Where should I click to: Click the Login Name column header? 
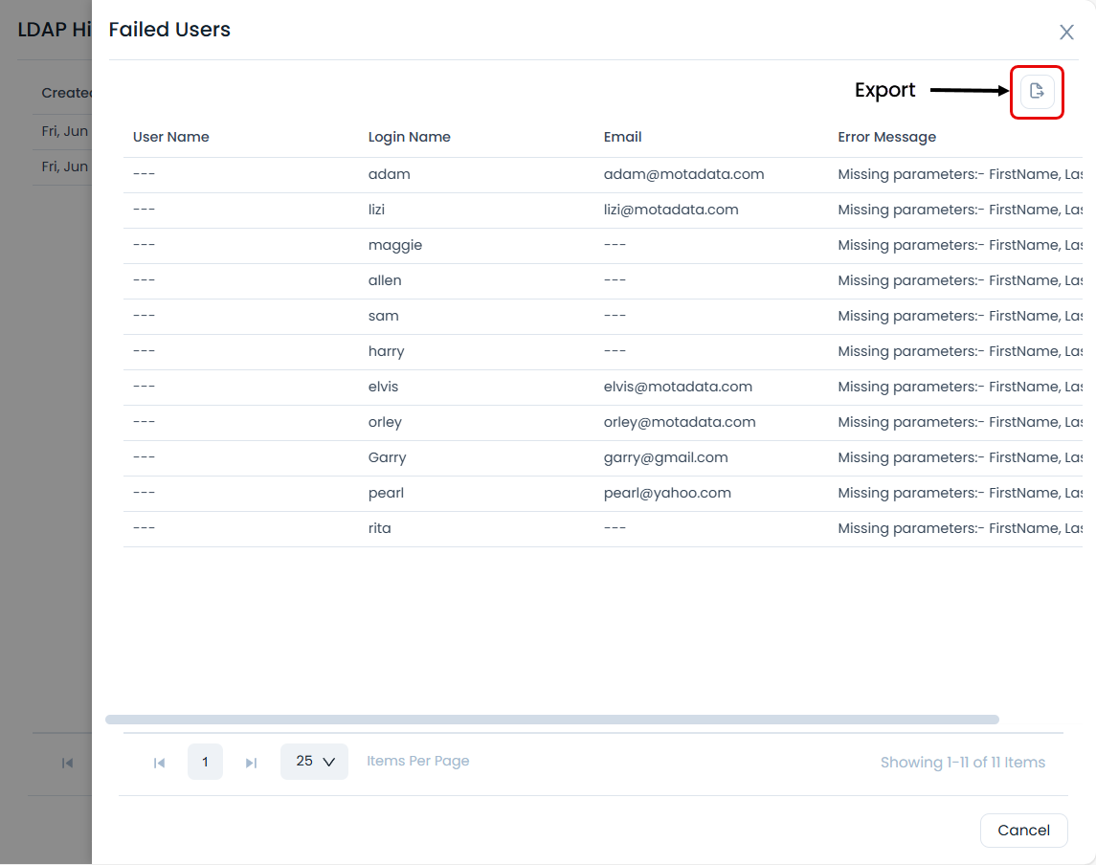pyautogui.click(x=410, y=137)
